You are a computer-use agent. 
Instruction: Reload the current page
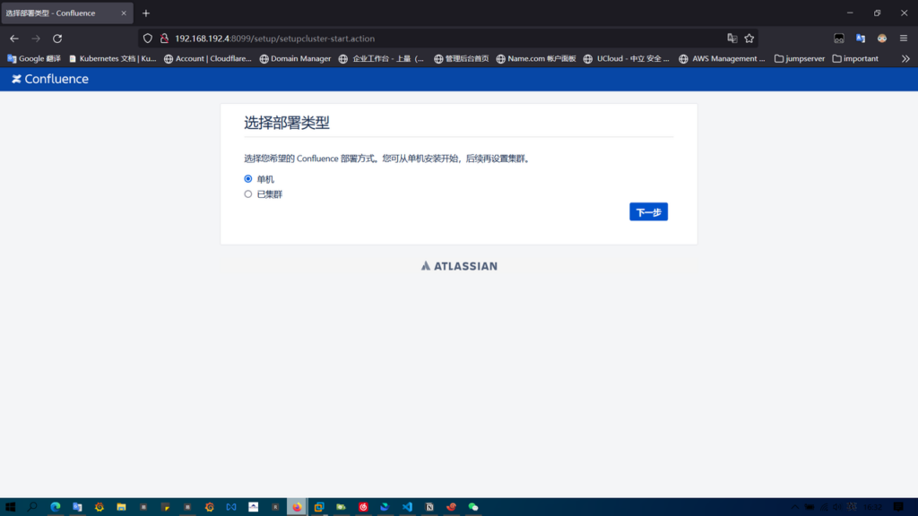pyautogui.click(x=57, y=39)
